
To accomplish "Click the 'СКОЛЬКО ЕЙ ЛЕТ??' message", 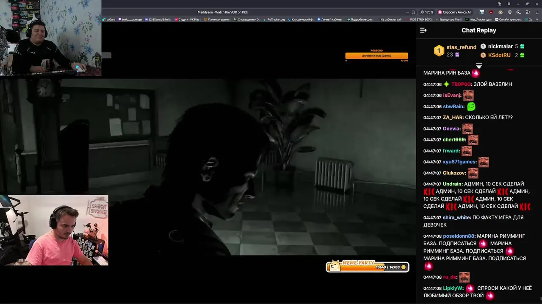I will [489, 117].
